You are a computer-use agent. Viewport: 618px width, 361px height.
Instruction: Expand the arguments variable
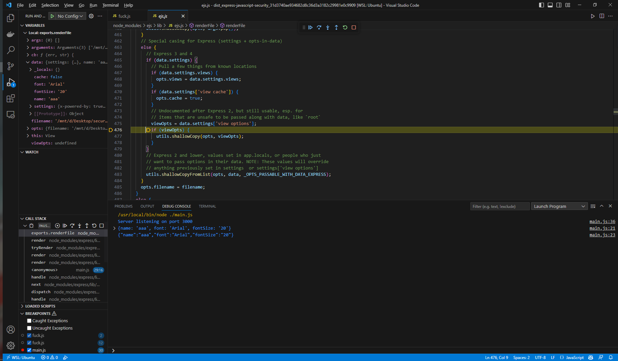coord(28,47)
